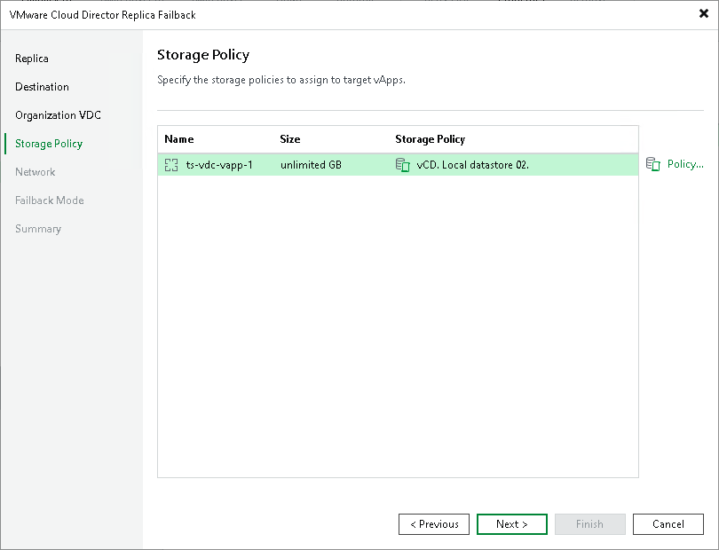Advance with the Next button
Image resolution: width=719 pixels, height=550 pixels.
511,524
